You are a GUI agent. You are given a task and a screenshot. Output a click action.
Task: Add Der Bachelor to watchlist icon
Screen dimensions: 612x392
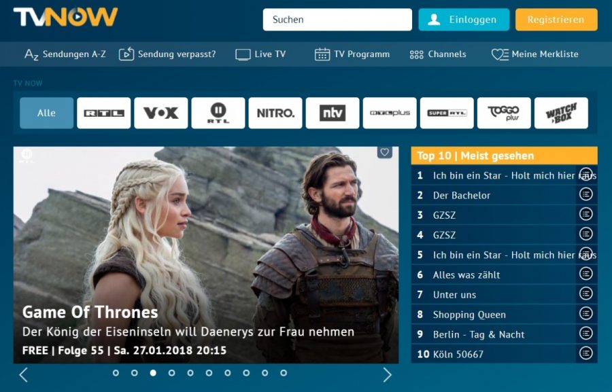click(x=585, y=195)
